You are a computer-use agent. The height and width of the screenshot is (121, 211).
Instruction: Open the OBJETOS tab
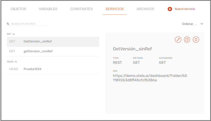(x=18, y=9)
